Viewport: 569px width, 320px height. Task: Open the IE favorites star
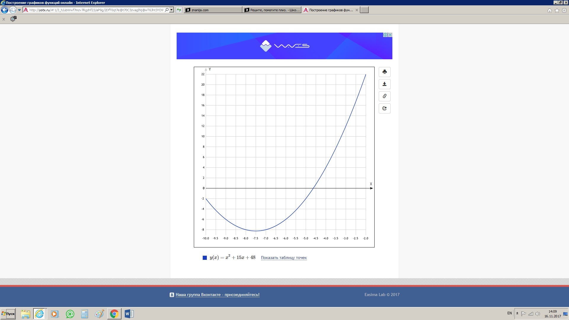pyautogui.click(x=557, y=10)
